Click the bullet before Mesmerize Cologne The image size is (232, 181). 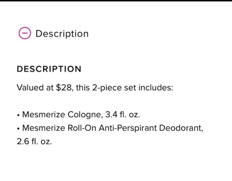[18, 115]
